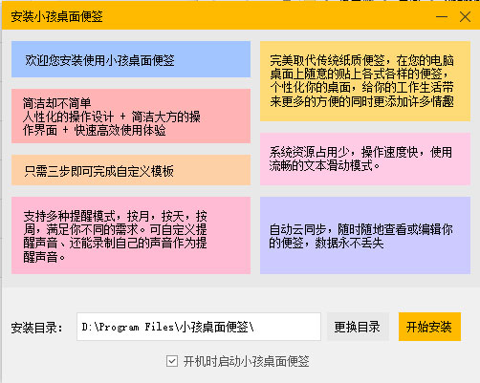The width and height of the screenshot is (480, 383).
Task: Click the text 流畅的文本滑动模式 in pink note
Action: pyautogui.click(x=321, y=165)
